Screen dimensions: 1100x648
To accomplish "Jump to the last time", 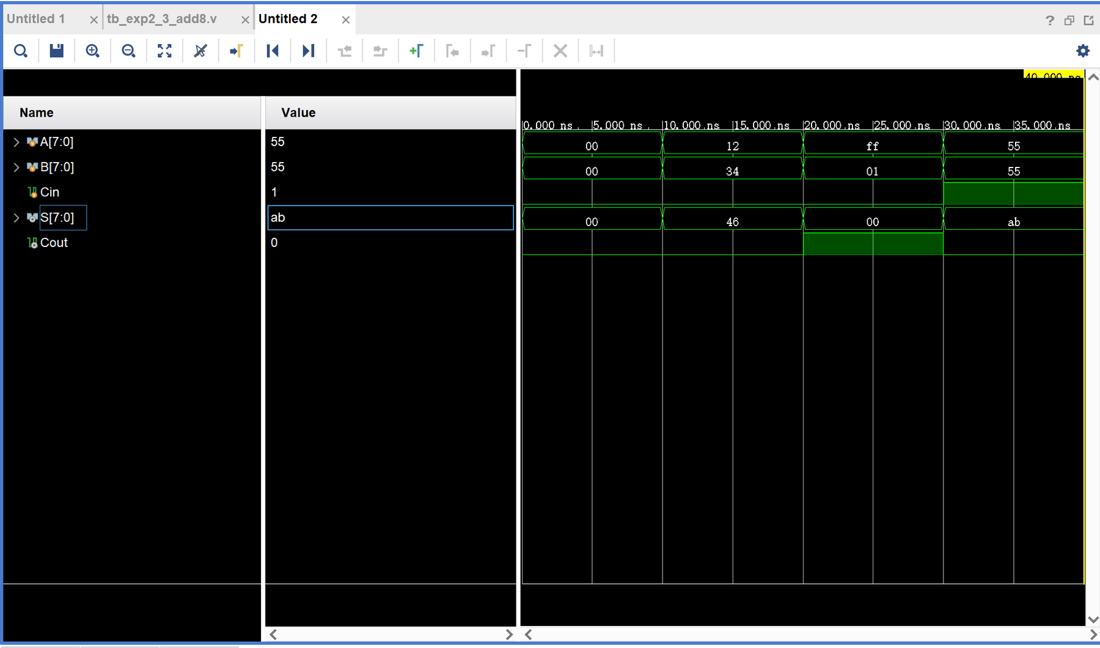I will click(x=309, y=51).
